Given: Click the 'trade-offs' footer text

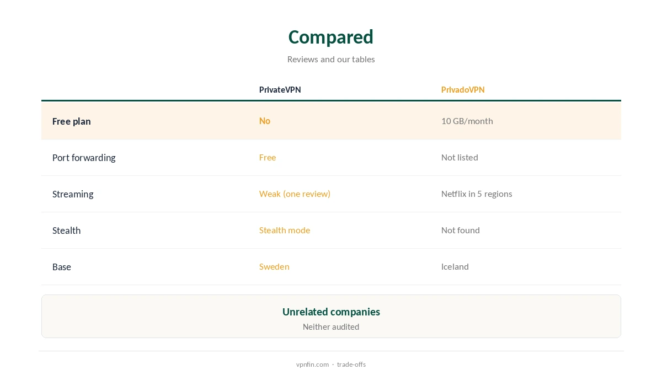Looking at the screenshot, I should pos(351,365).
